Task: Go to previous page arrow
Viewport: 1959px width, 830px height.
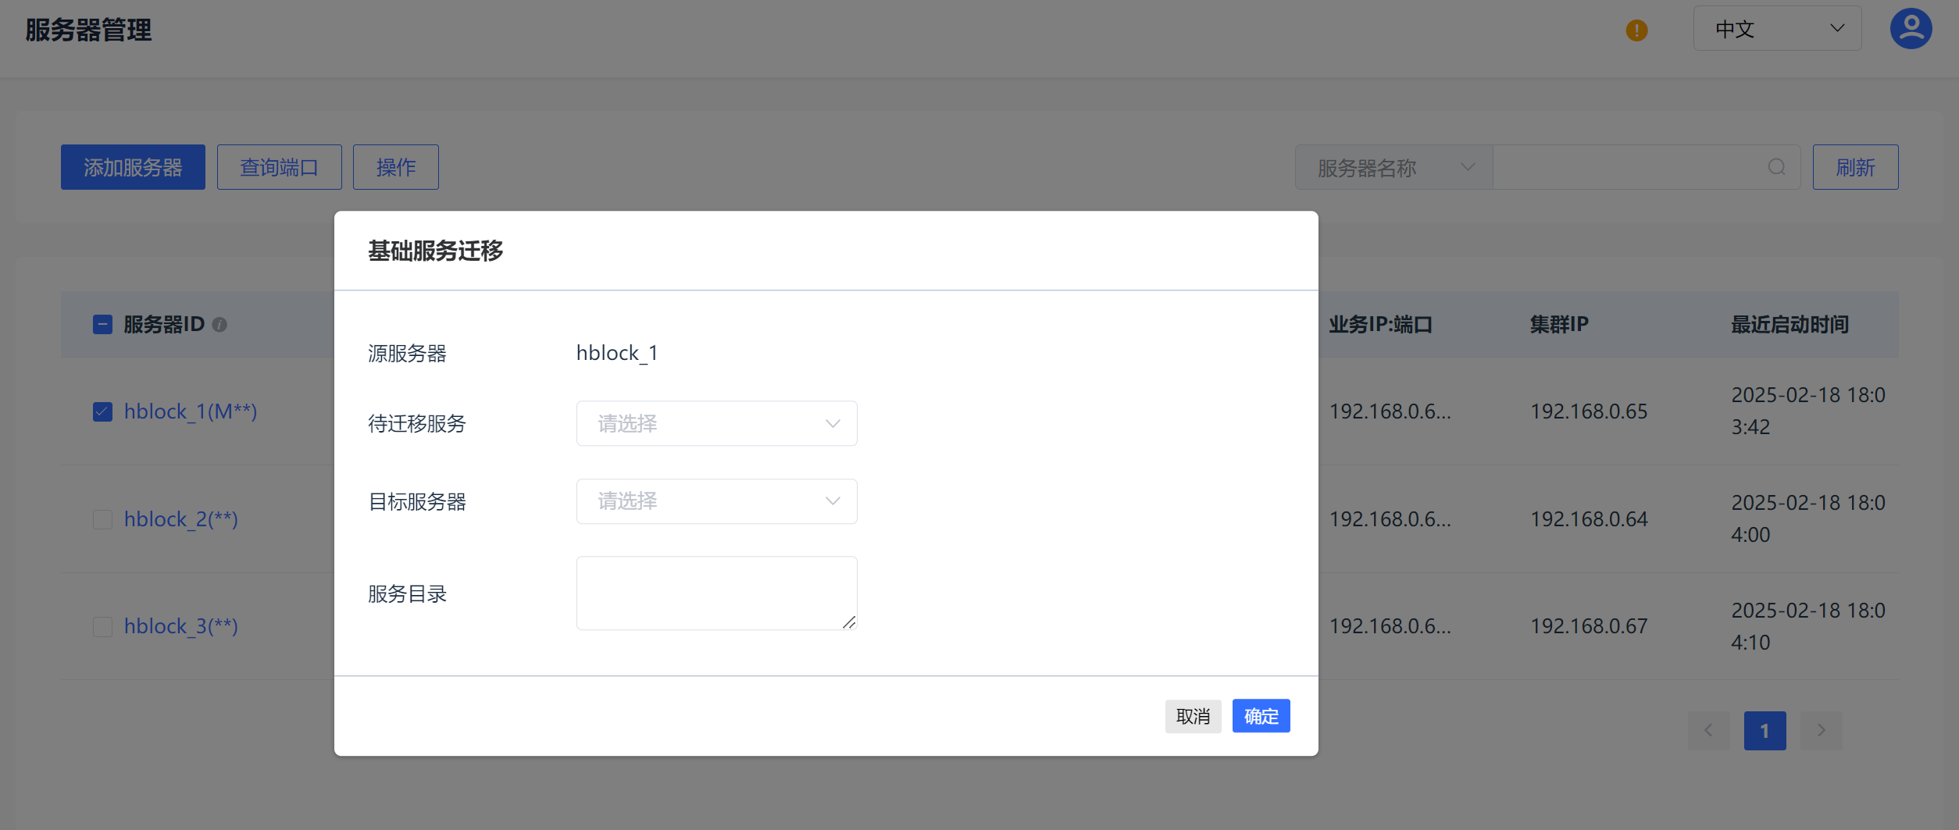Action: click(x=1708, y=731)
